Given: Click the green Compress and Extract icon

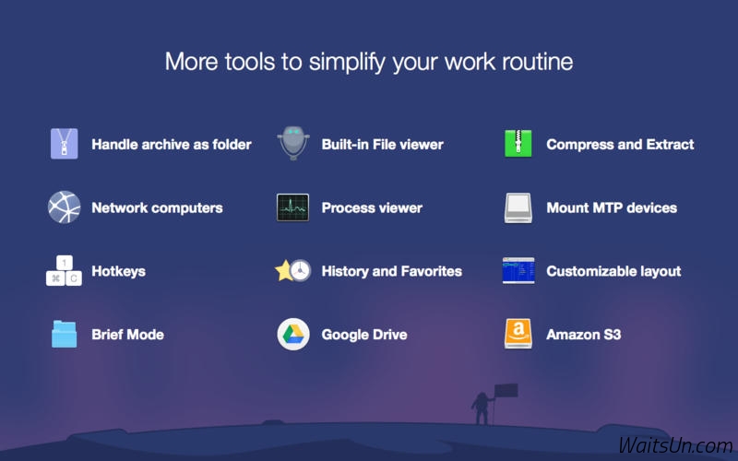Looking at the screenshot, I should click(518, 144).
